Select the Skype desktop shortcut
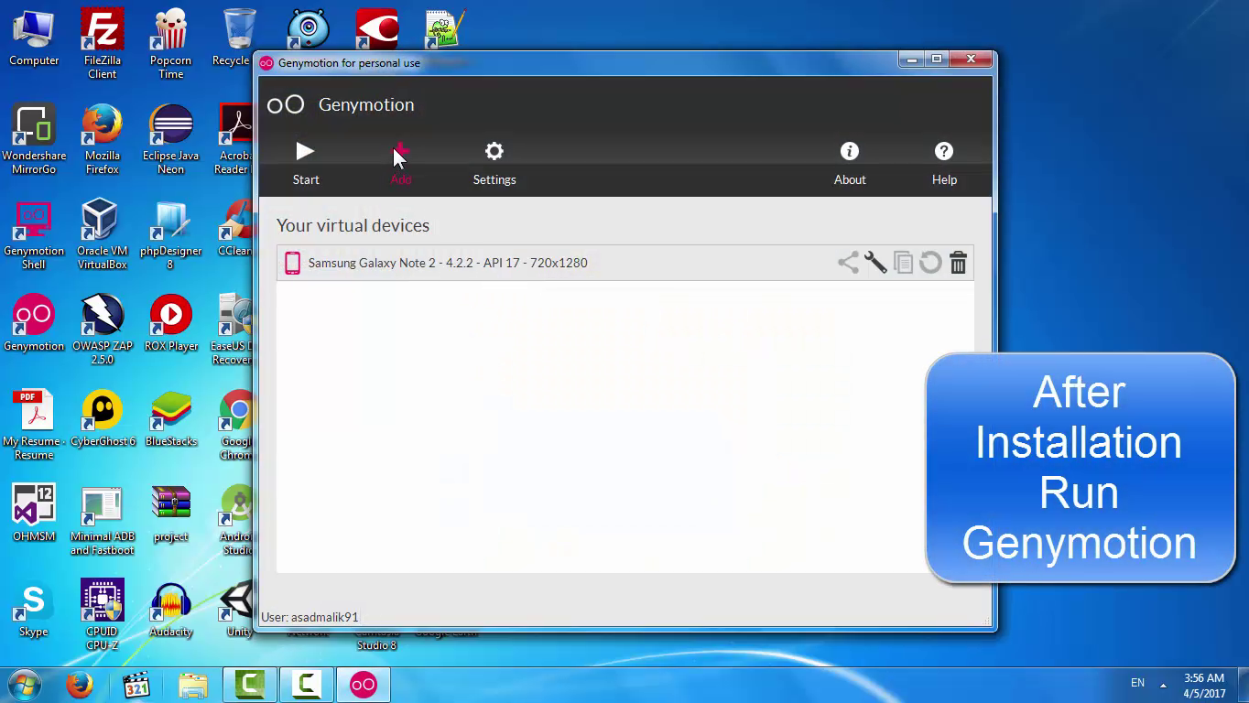1249x703 pixels. tap(34, 608)
